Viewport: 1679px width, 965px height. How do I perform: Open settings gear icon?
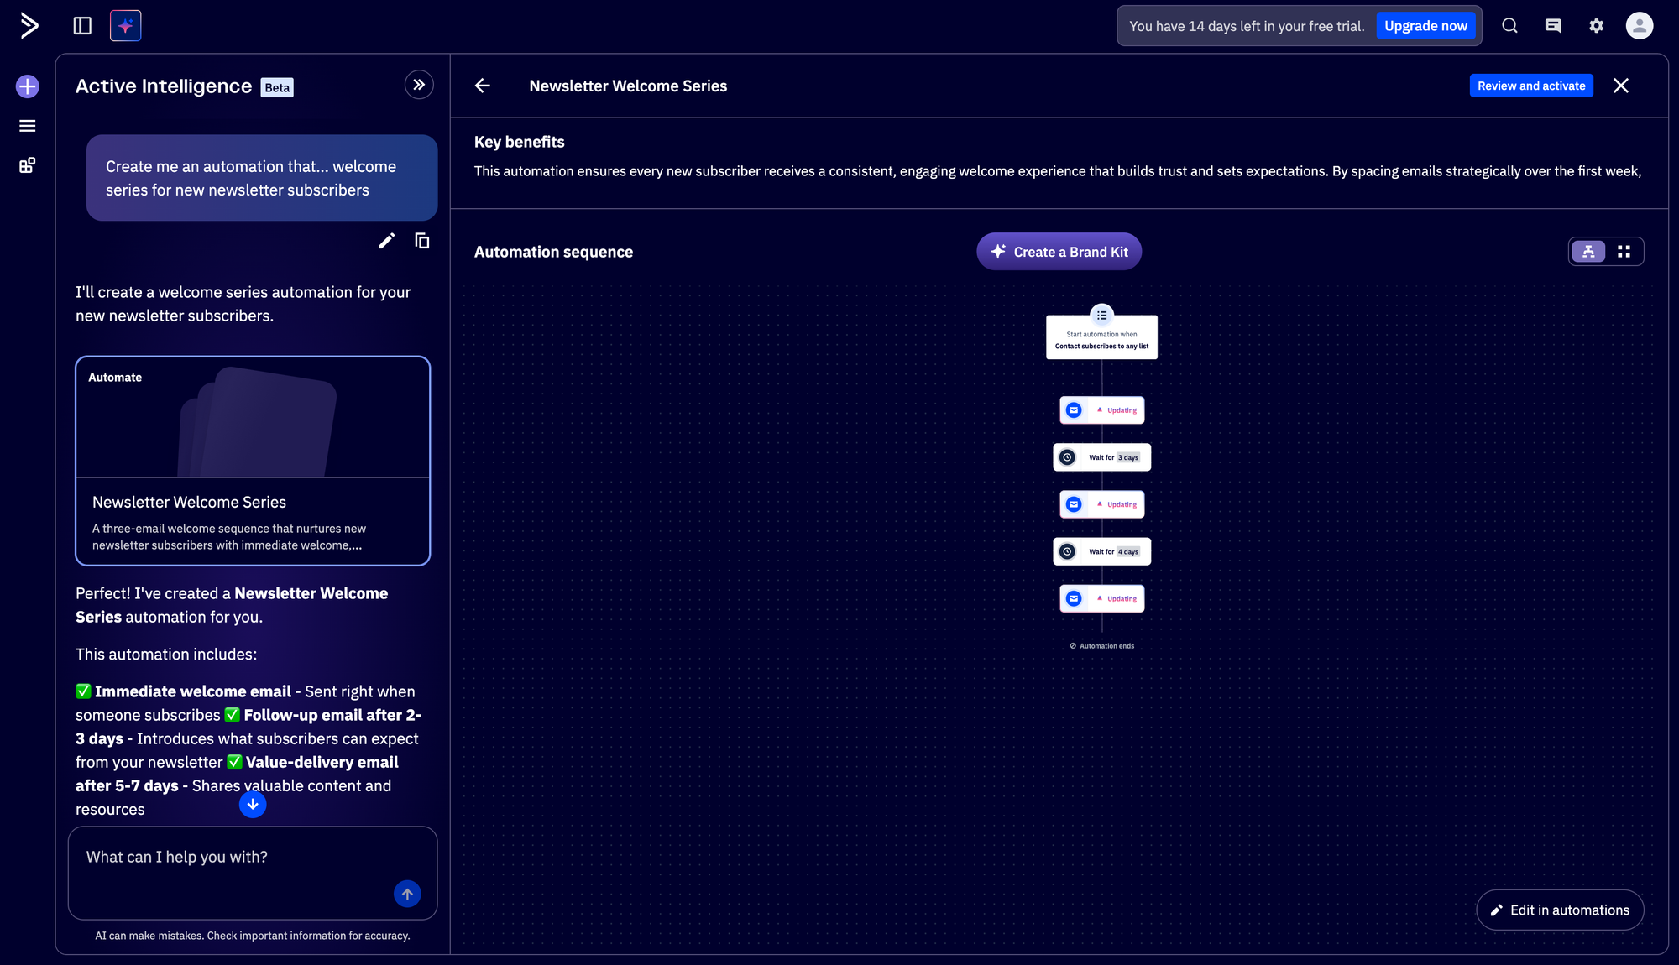1596,26
